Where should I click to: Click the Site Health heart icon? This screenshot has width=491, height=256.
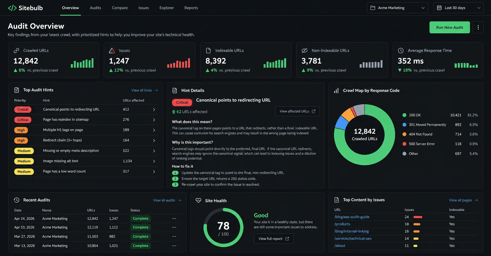coord(198,201)
